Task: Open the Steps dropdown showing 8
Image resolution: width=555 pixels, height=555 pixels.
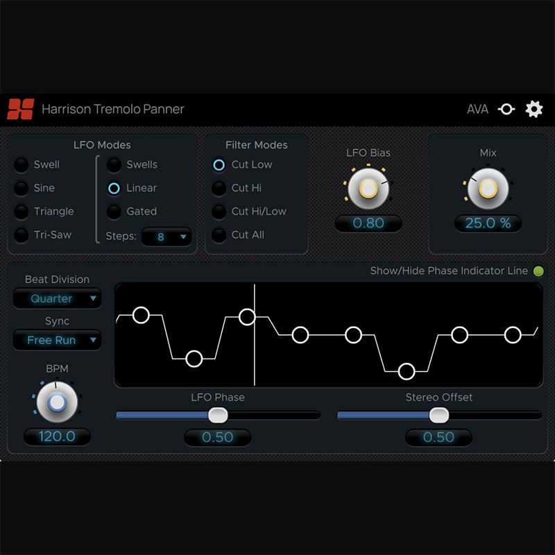Action: [x=166, y=237]
